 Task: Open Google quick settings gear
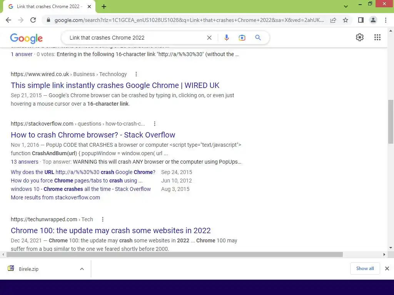pos(360,37)
